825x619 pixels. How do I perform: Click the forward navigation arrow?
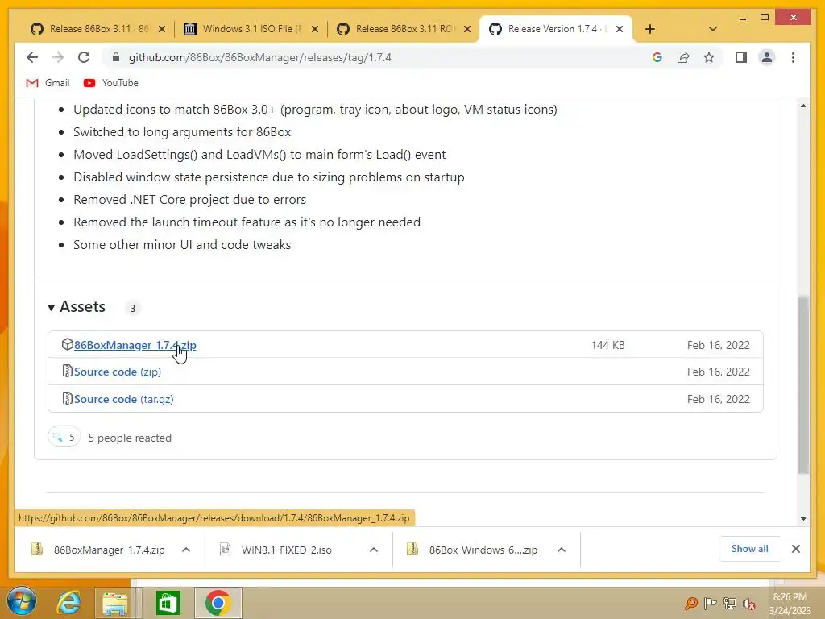(58, 57)
